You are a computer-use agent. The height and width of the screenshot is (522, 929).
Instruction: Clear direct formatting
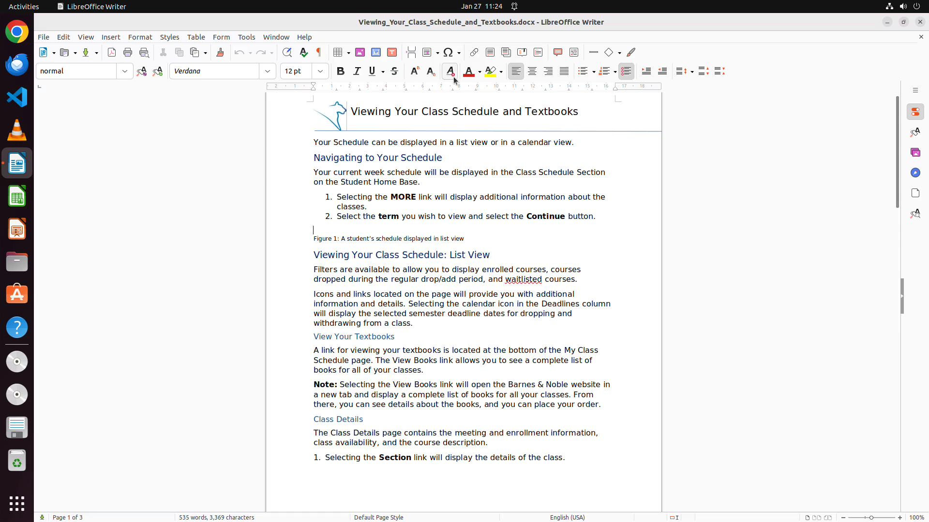[450, 71]
